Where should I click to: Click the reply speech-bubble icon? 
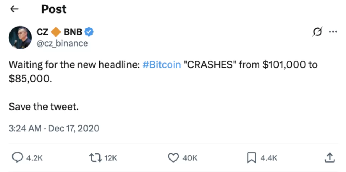(17, 157)
